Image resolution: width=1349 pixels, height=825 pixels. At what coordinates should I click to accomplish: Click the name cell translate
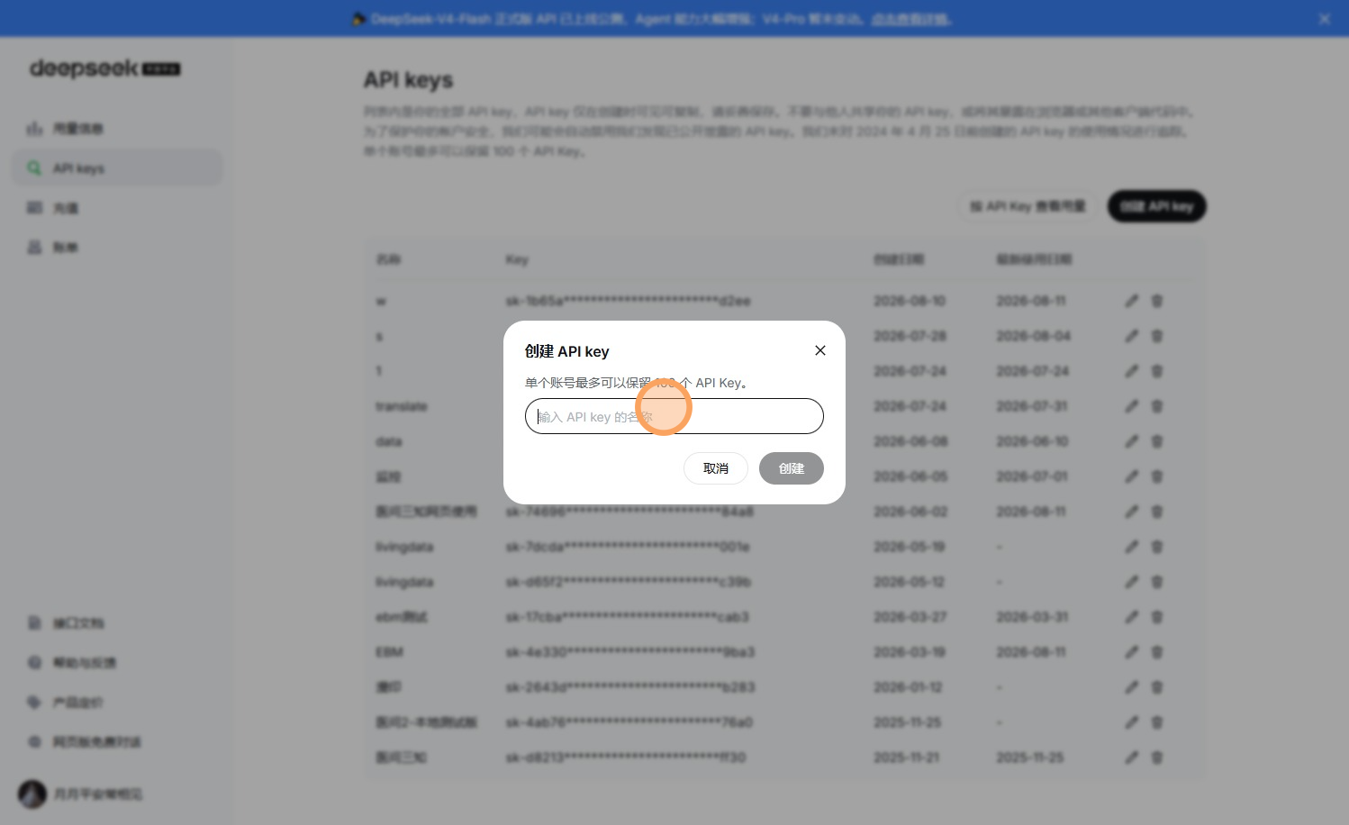point(402,406)
